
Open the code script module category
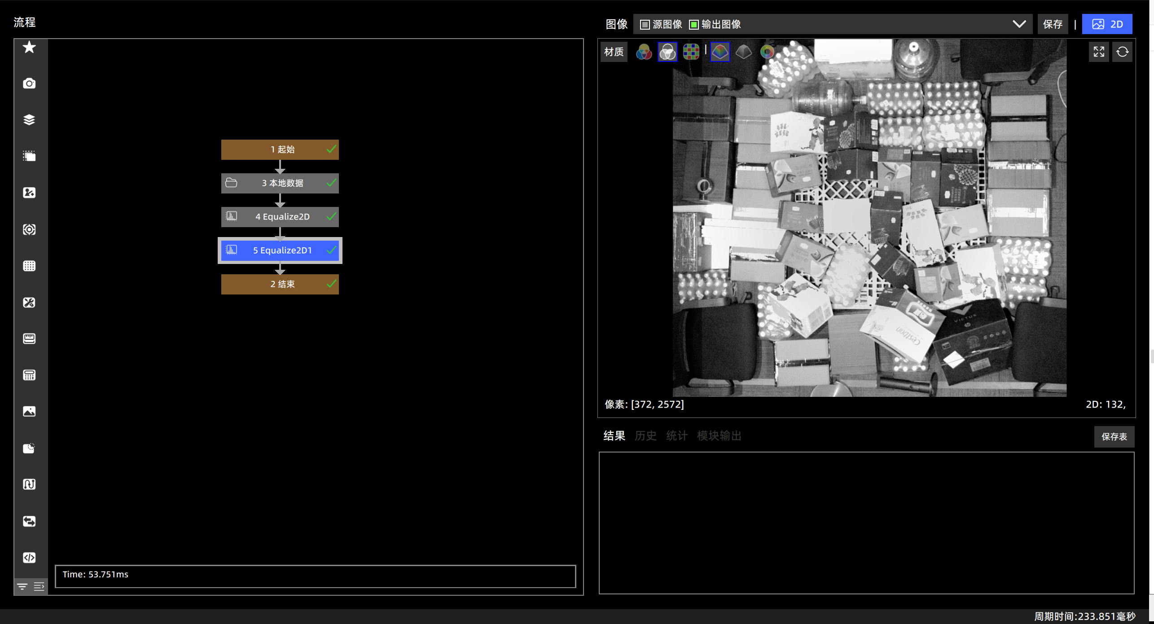29,558
